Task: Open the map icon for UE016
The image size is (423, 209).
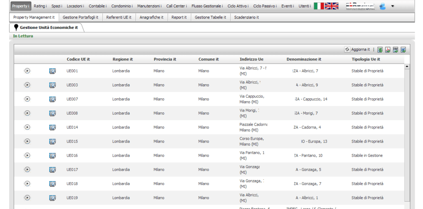Action: [52, 156]
